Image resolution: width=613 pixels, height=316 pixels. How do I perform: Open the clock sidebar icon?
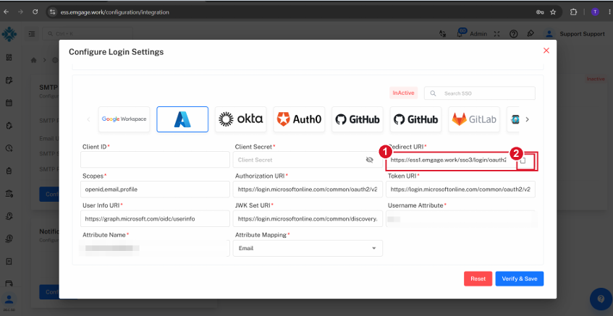[9, 148]
